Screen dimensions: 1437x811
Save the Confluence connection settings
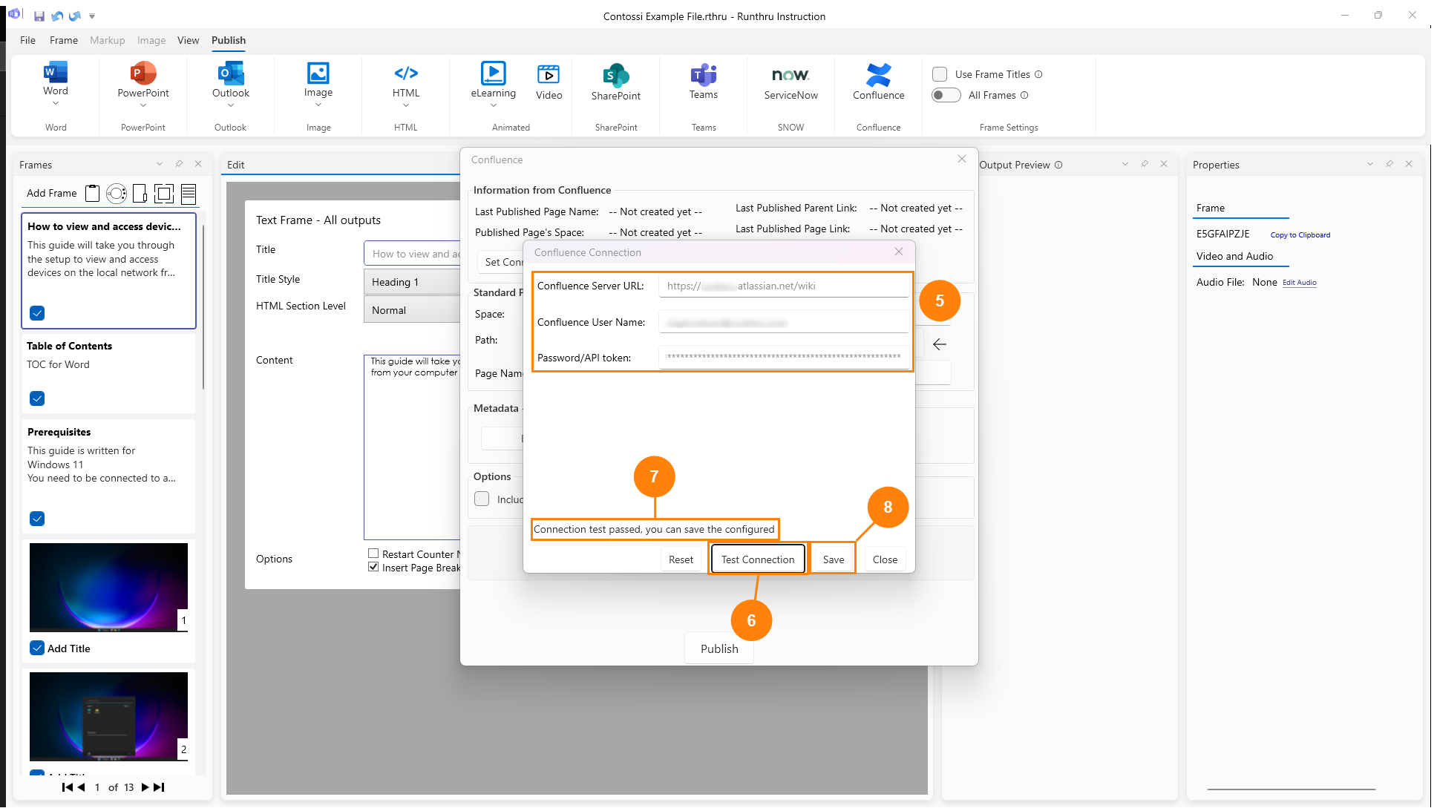833,559
